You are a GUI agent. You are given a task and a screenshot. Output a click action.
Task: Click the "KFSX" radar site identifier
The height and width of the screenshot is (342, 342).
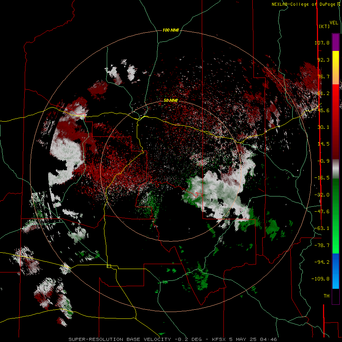point(218,339)
